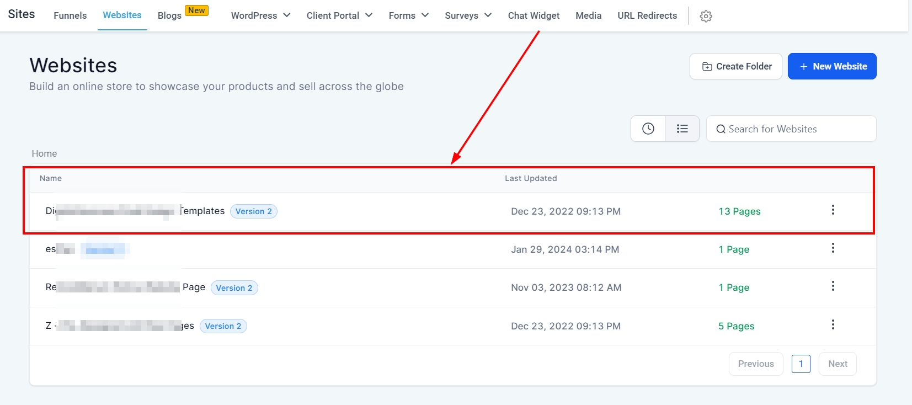Open three-dot menu for 5 Pages row
The image size is (912, 405).
(833, 325)
